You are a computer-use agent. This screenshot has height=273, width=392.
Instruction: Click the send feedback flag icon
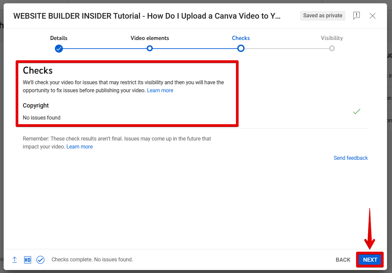[x=356, y=16]
